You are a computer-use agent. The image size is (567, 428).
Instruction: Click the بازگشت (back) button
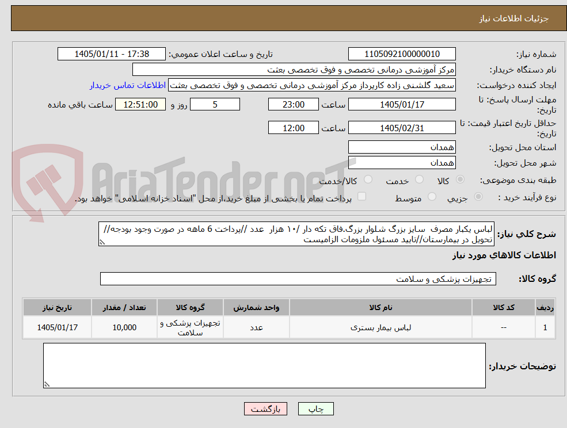(x=265, y=409)
